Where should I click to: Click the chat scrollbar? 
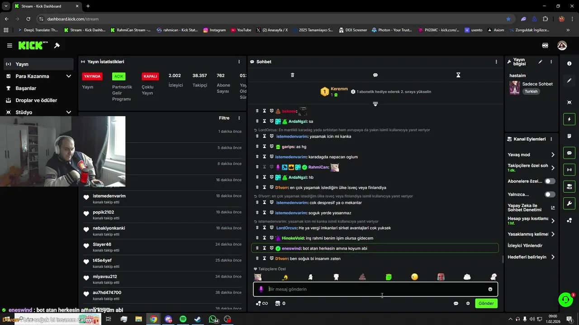(503, 259)
